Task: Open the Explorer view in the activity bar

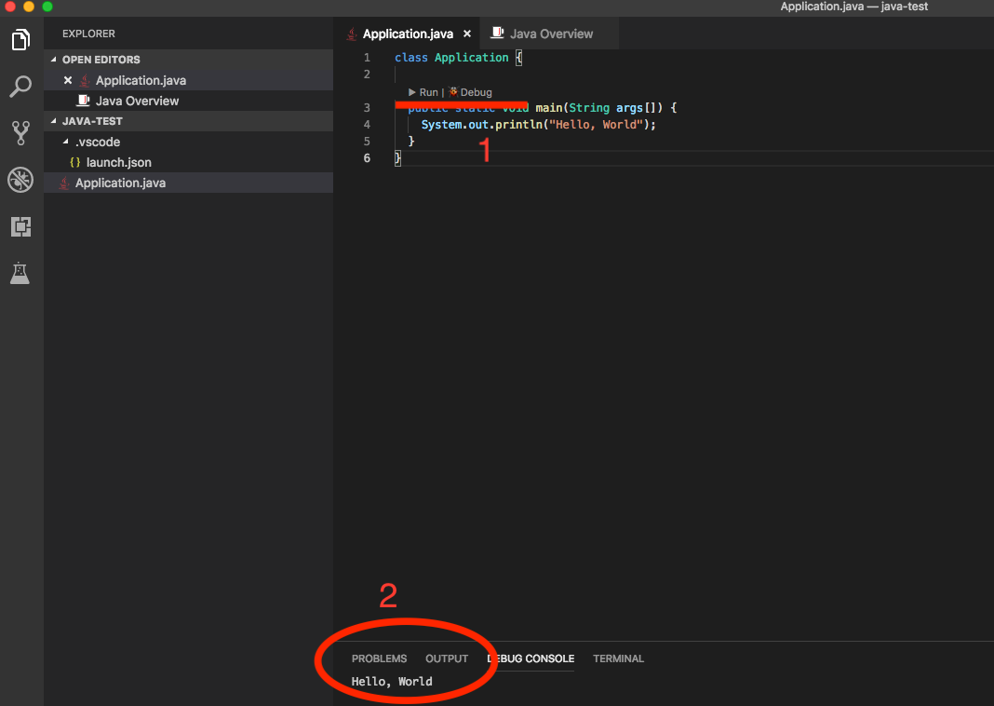Action: click(20, 40)
